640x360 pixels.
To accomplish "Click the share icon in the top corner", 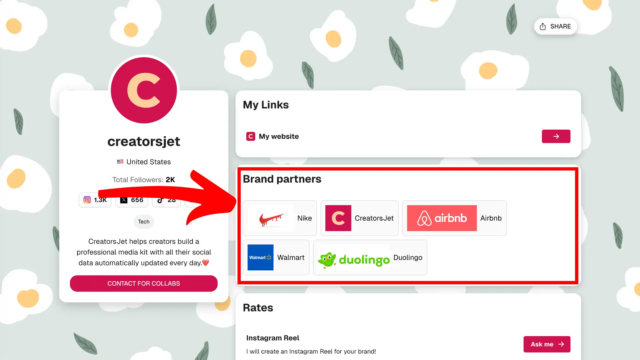I will point(543,26).
